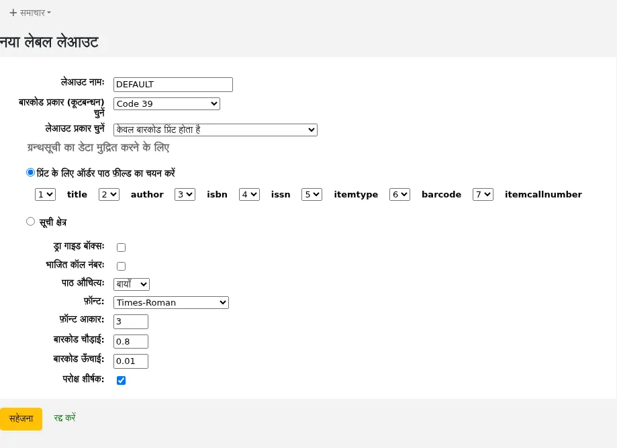Click the isbn field label
The height and width of the screenshot is (448, 617).
(218, 195)
